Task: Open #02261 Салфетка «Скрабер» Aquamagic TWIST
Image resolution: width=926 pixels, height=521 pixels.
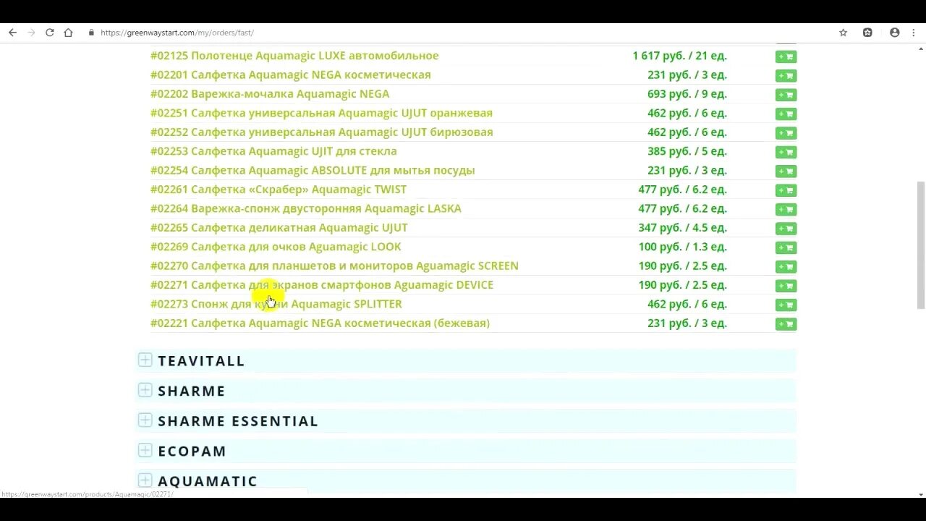Action: pyautogui.click(x=279, y=189)
